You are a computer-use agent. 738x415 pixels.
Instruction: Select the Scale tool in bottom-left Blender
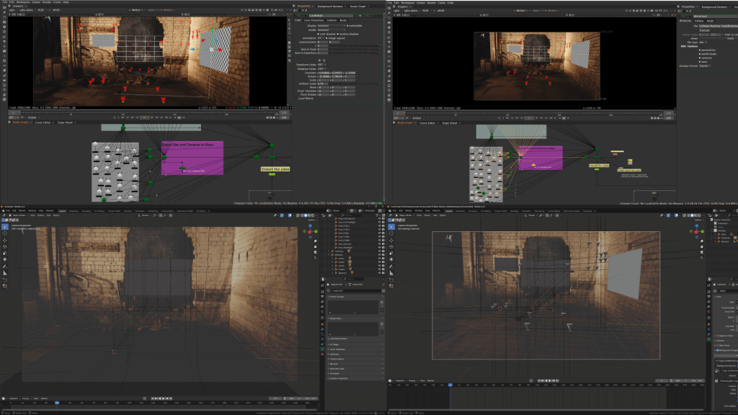pos(5,253)
